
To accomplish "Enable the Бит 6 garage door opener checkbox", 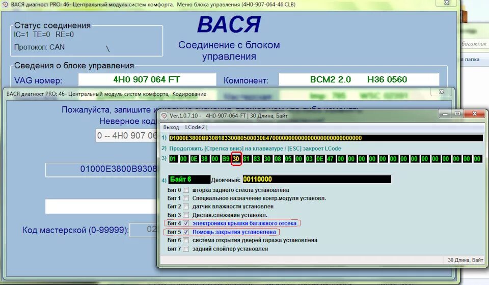I will click(x=186, y=240).
